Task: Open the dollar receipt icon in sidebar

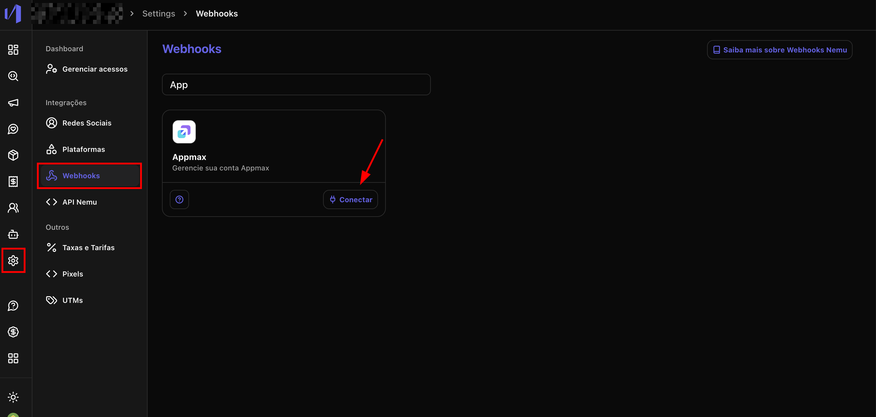Action: click(x=13, y=182)
